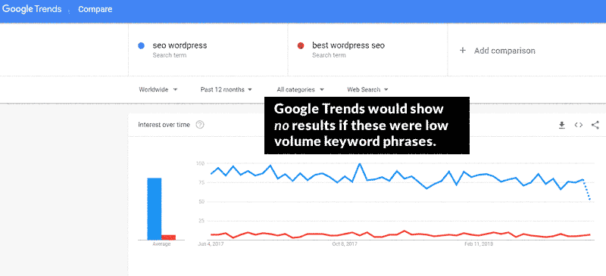This screenshot has height=276, width=606.
Task: Edit the seo wordpress search term
Action: 180,45
